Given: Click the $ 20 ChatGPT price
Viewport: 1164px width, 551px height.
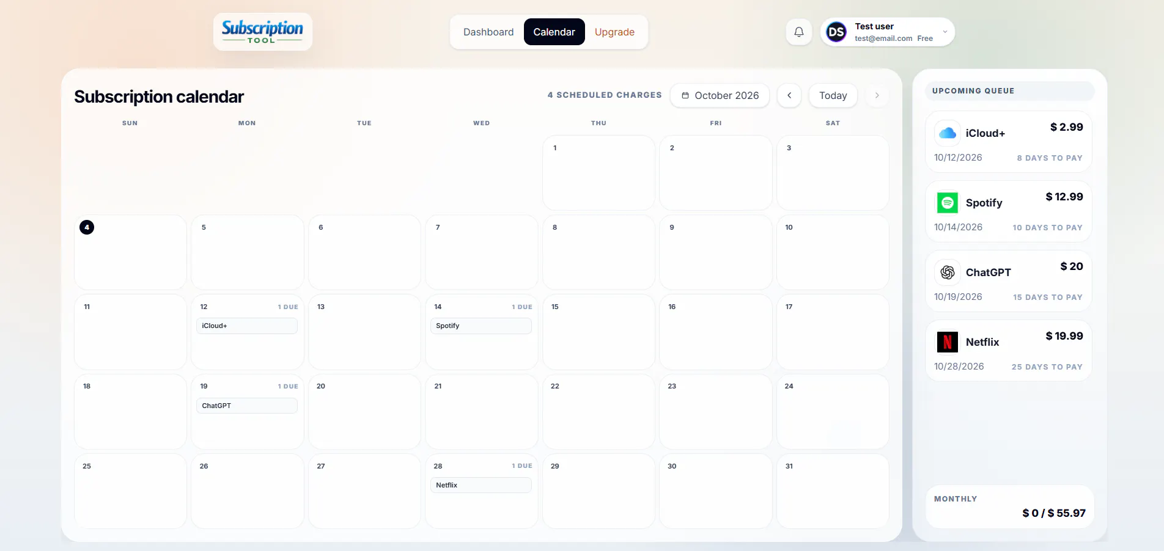Looking at the screenshot, I should point(1071,266).
